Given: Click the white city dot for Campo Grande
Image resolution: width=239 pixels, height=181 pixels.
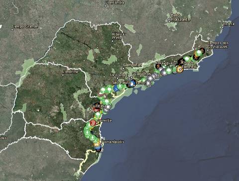Looking at the screenshot, I should (12, 30).
